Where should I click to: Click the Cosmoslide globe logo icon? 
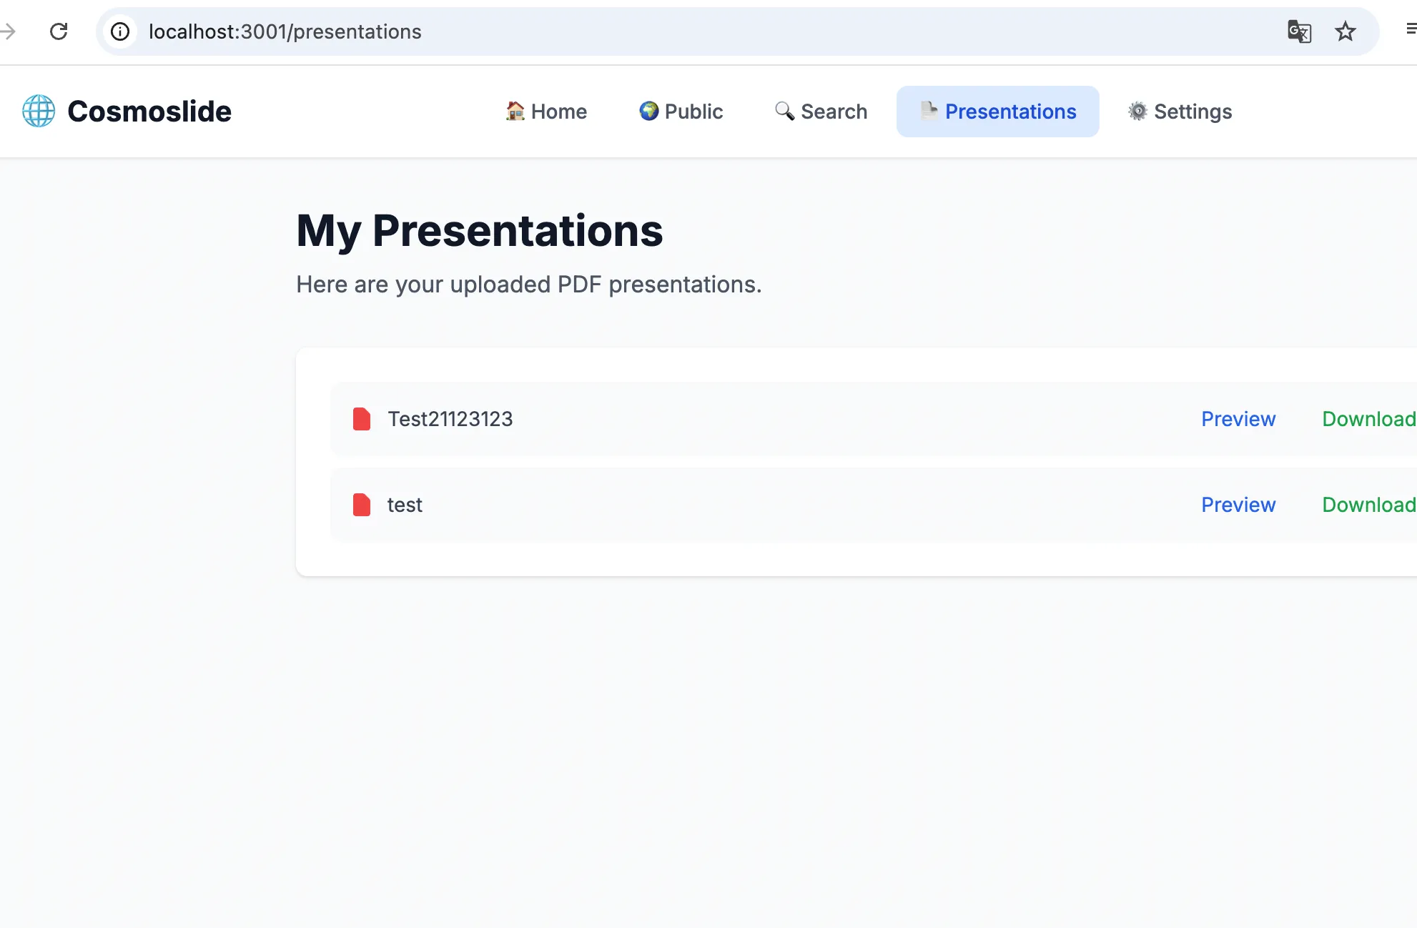coord(39,112)
